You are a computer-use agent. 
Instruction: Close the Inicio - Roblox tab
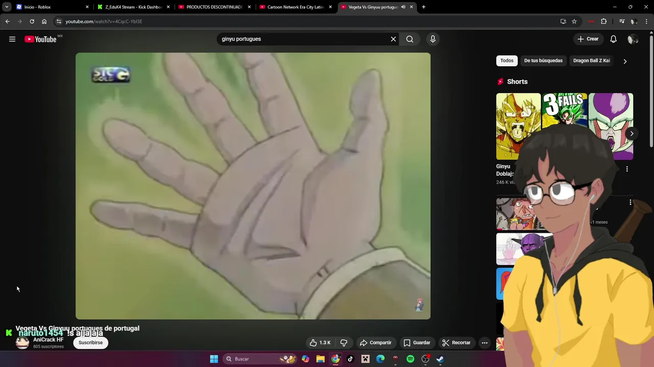tap(87, 7)
